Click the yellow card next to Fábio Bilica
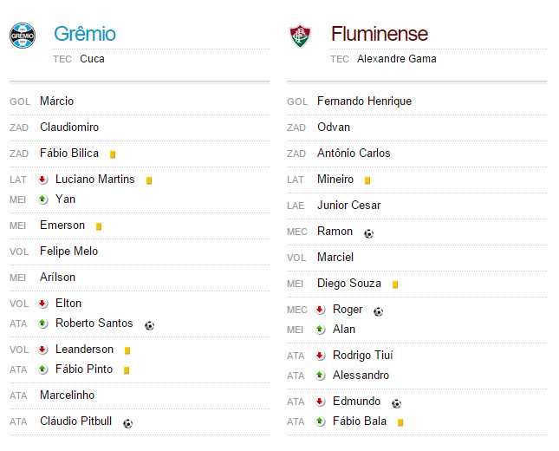The height and width of the screenshot is (451, 559). [x=113, y=154]
